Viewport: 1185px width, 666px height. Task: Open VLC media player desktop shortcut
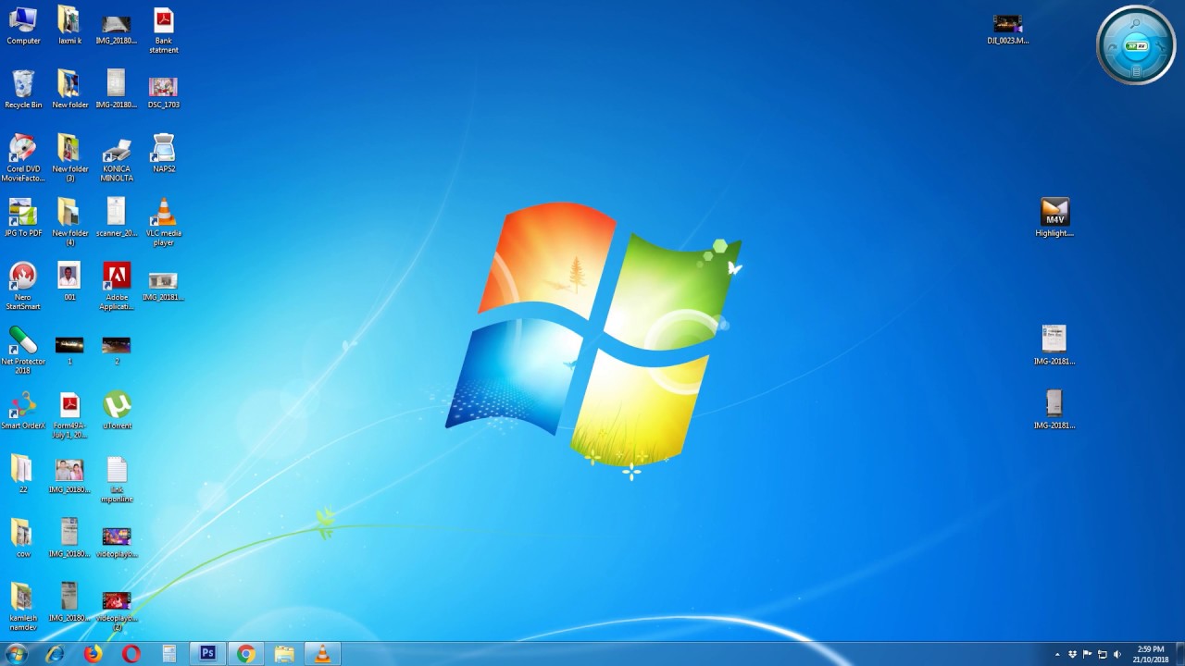click(164, 222)
